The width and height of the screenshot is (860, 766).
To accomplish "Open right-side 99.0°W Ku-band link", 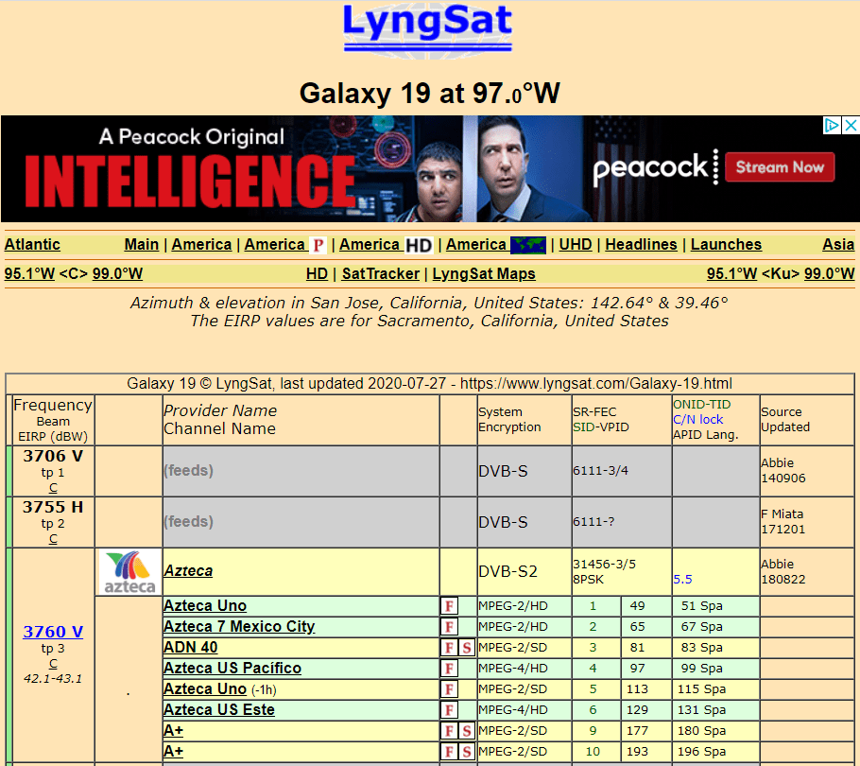I will (x=830, y=274).
